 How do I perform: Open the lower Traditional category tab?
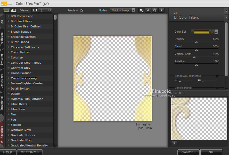2,103
